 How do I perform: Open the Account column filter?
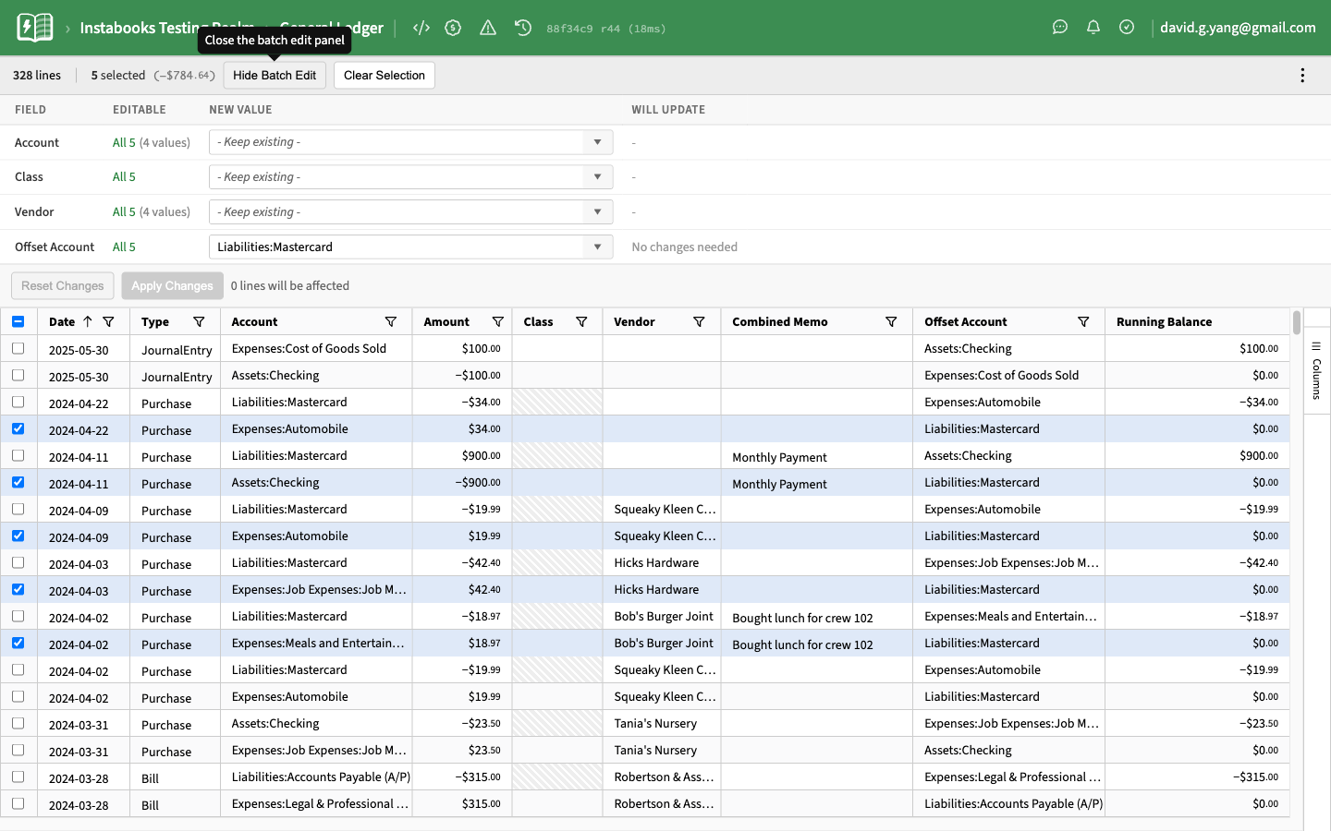point(391,321)
